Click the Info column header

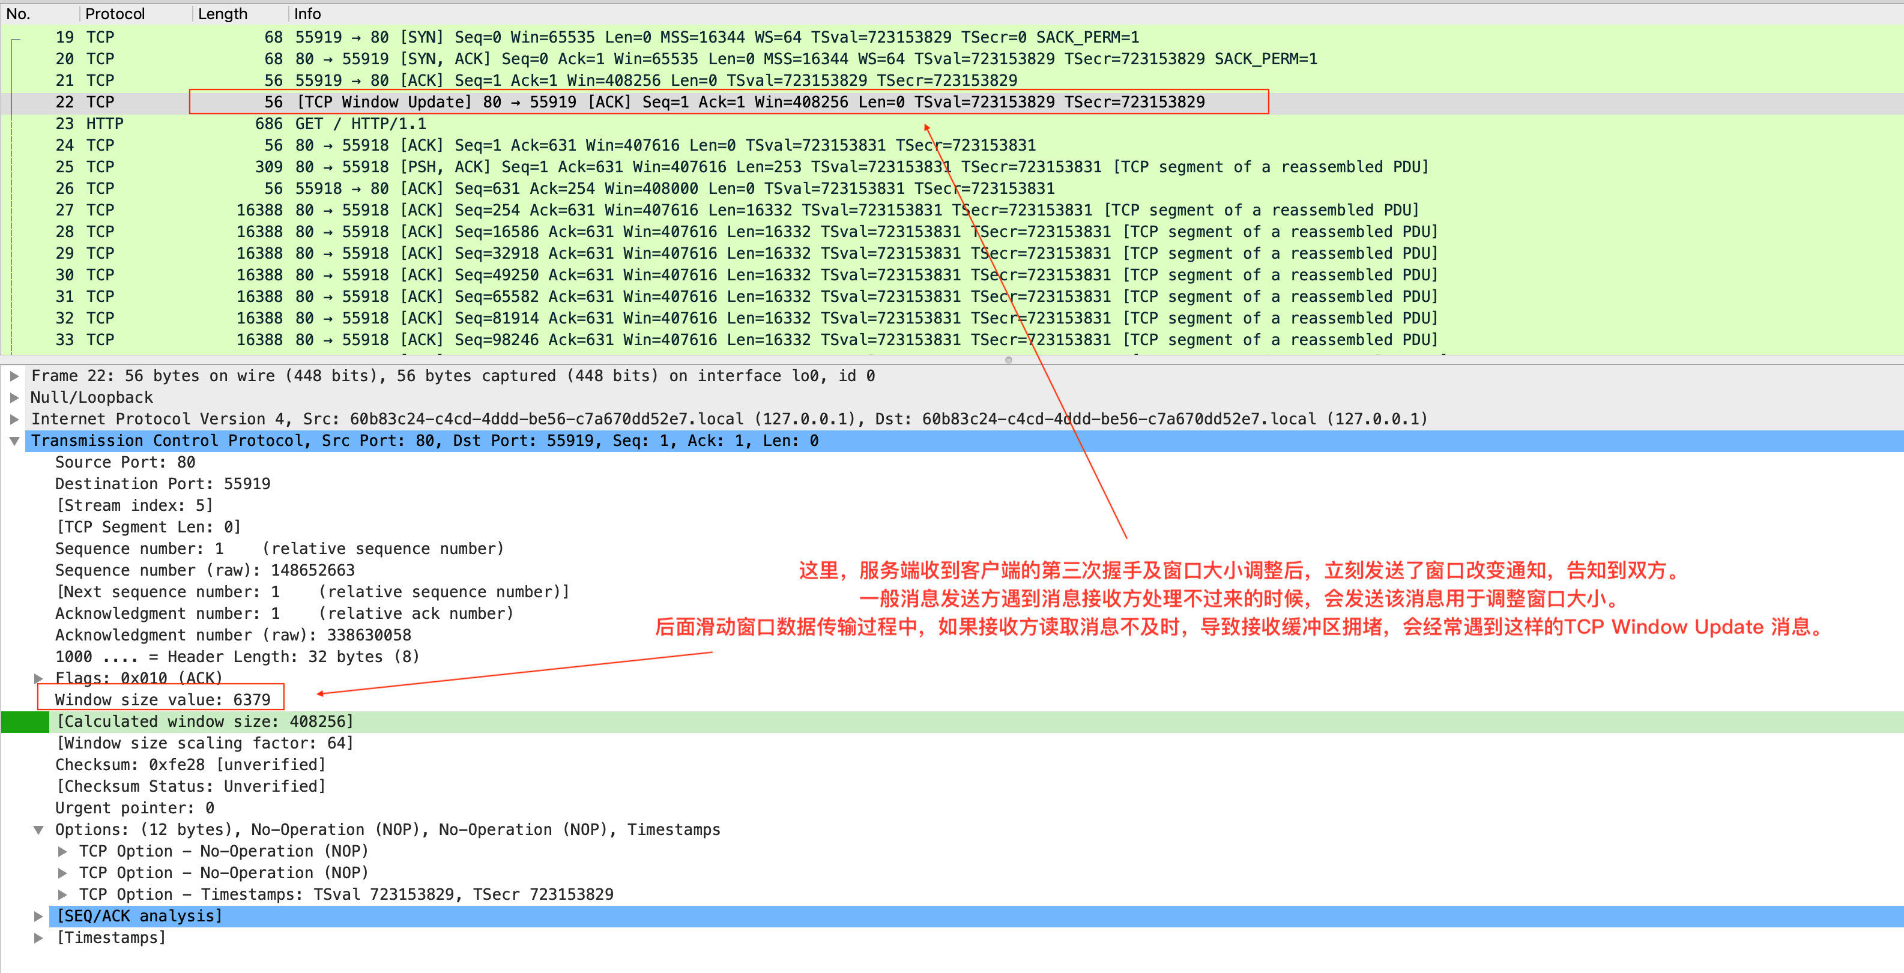307,13
